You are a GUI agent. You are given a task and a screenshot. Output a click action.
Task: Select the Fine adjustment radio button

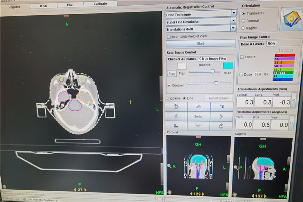[x=184, y=98]
